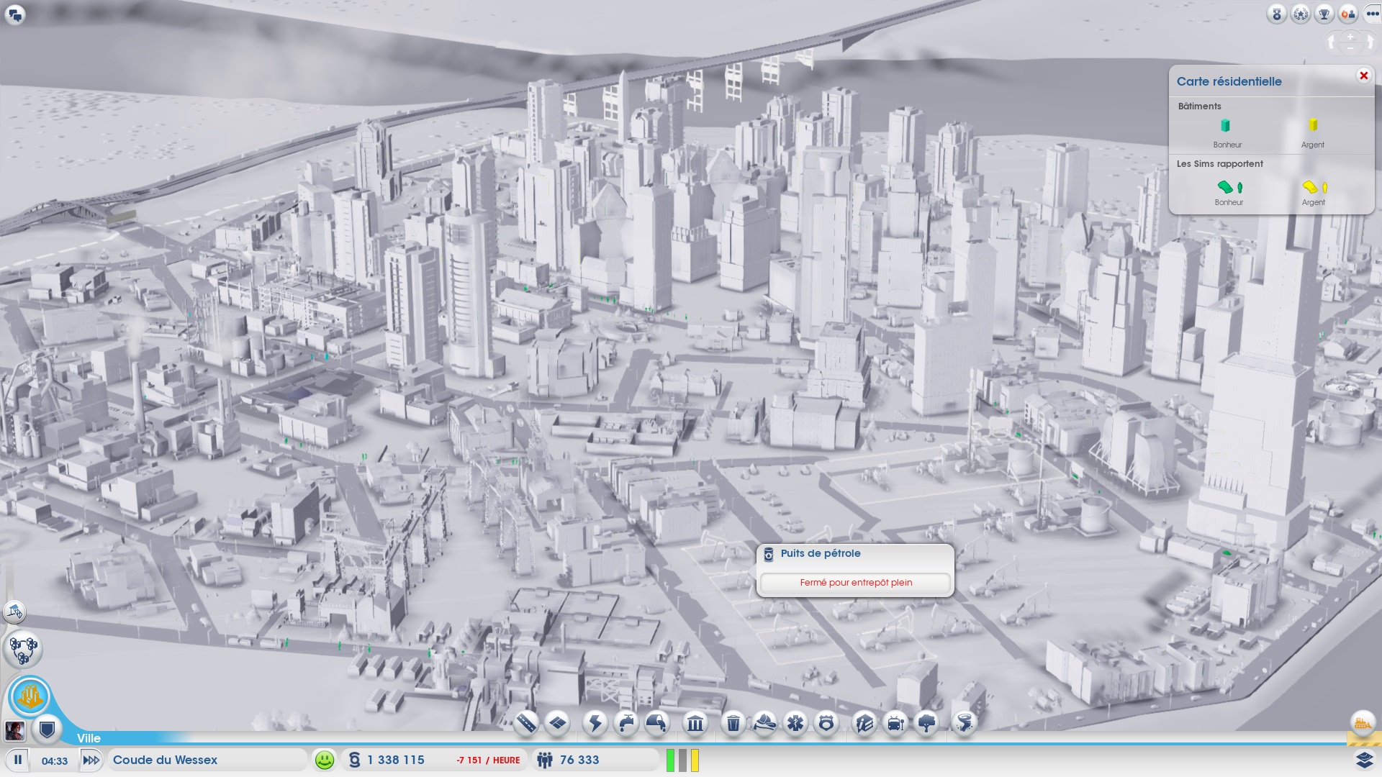Screen dimensions: 1382x777
Task: Open the population people icon
Action: point(545,760)
